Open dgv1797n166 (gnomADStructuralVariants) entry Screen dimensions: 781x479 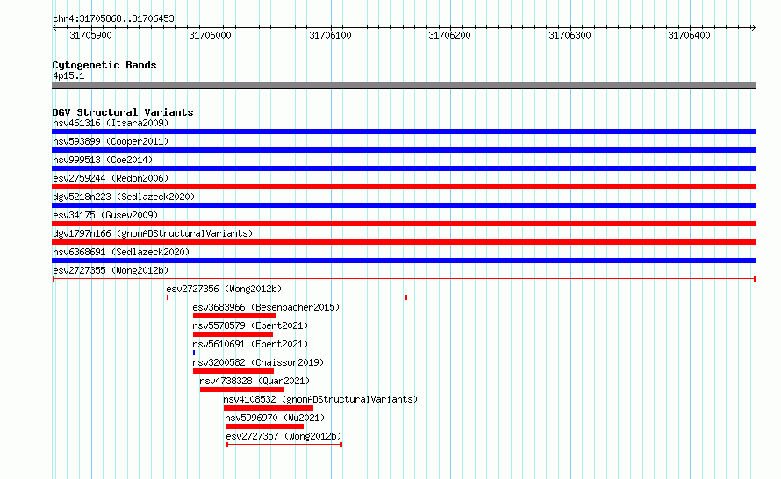153,233
